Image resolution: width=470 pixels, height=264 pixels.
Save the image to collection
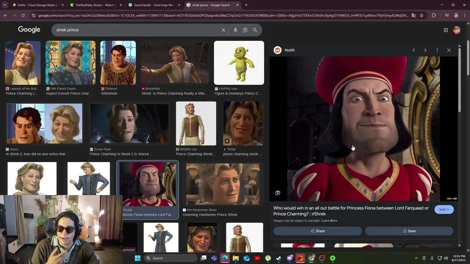(409, 231)
